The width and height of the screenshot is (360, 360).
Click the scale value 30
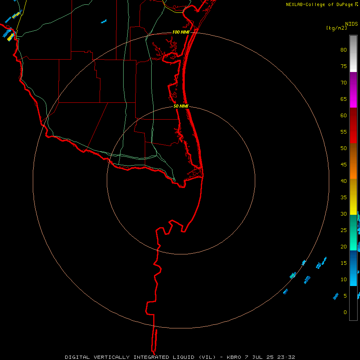(344, 214)
